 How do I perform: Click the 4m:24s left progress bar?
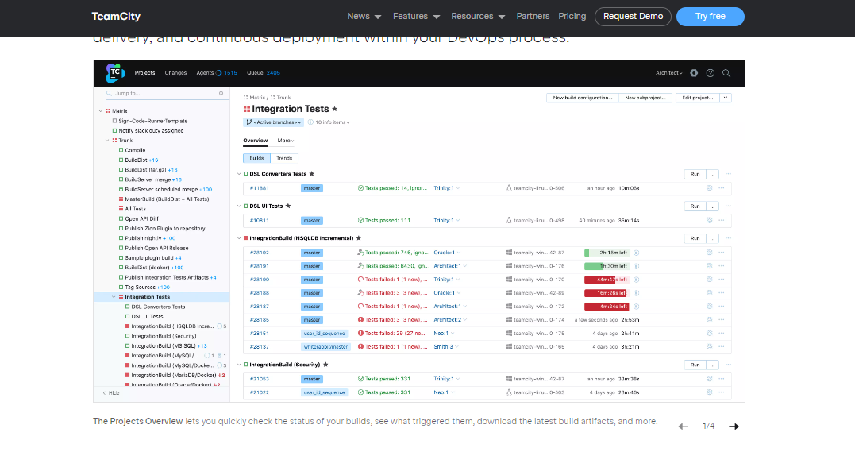pos(607,307)
